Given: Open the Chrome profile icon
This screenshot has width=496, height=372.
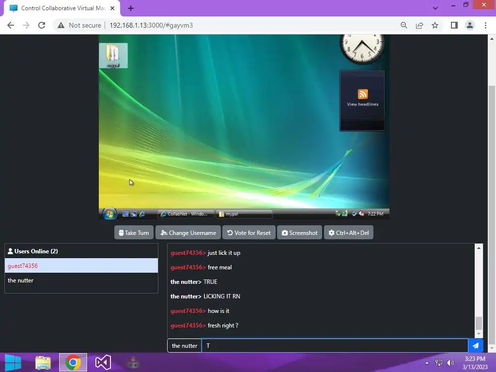Looking at the screenshot, I should [x=470, y=25].
